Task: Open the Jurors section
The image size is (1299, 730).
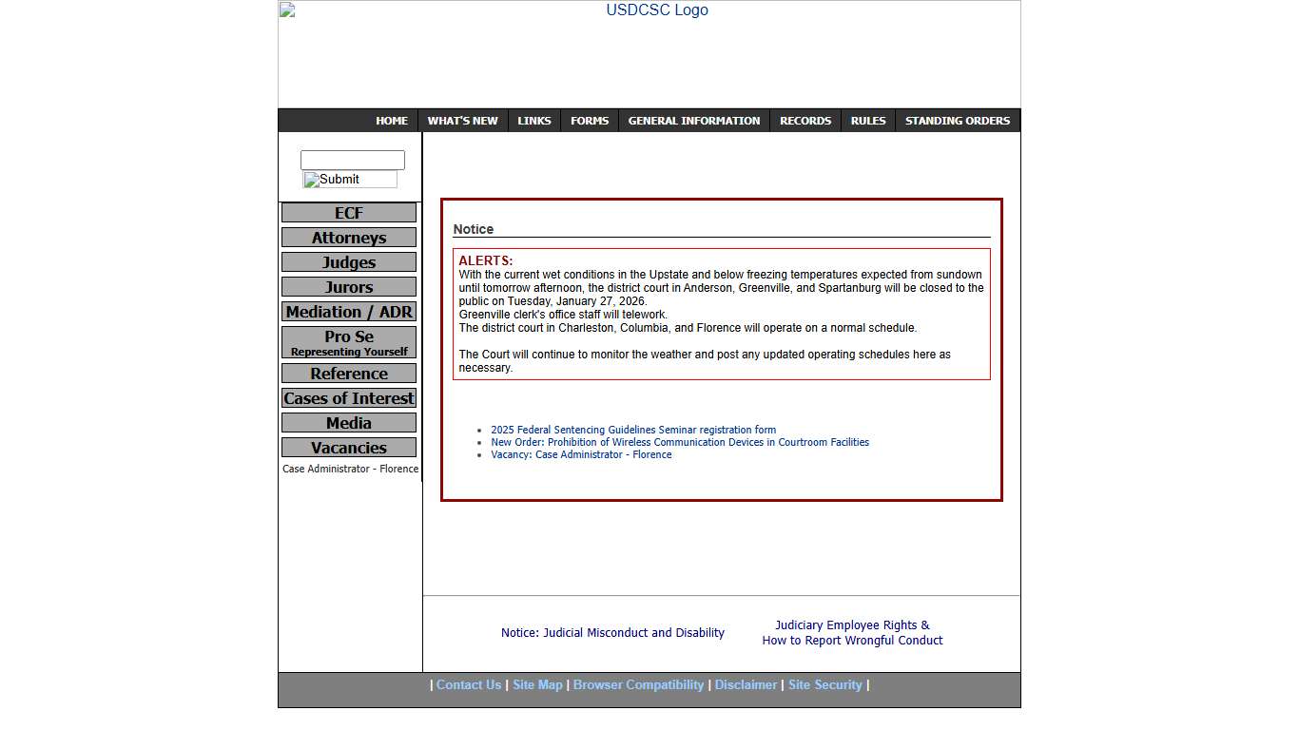Action: (x=348, y=286)
